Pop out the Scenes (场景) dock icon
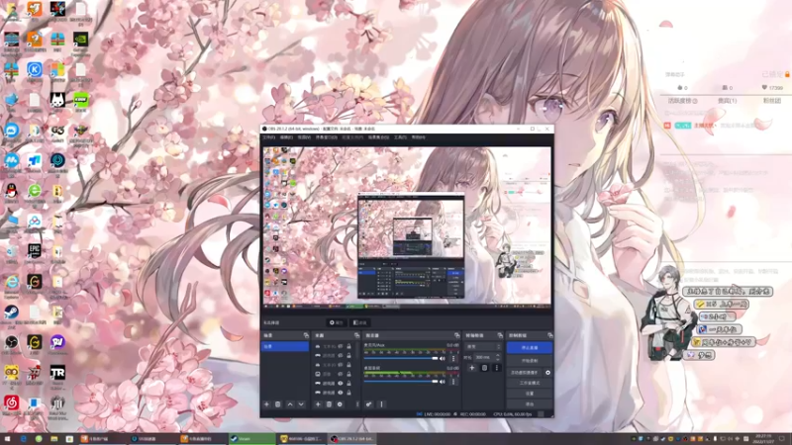 pyautogui.click(x=306, y=335)
